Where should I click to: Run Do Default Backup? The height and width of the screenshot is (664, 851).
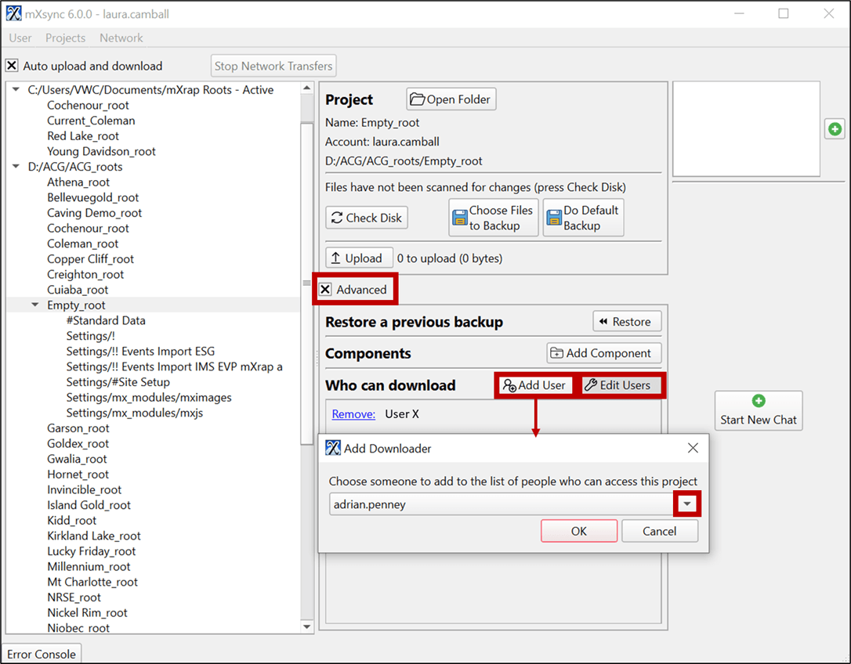tap(583, 218)
